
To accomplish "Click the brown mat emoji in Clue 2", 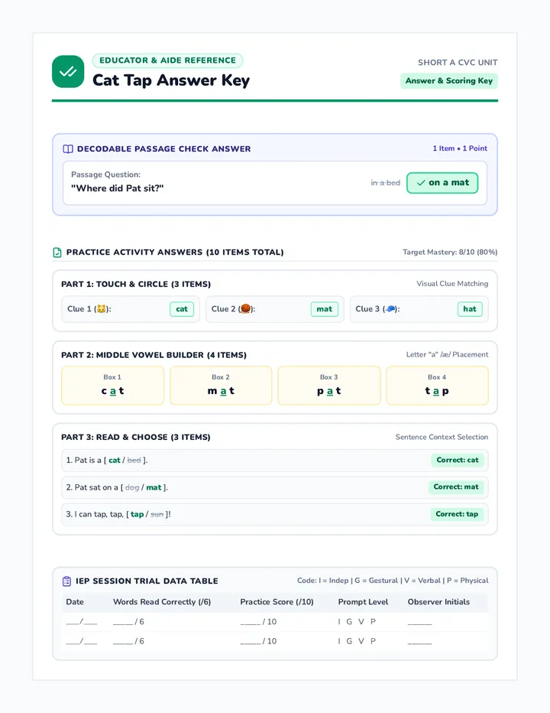I will (245, 309).
